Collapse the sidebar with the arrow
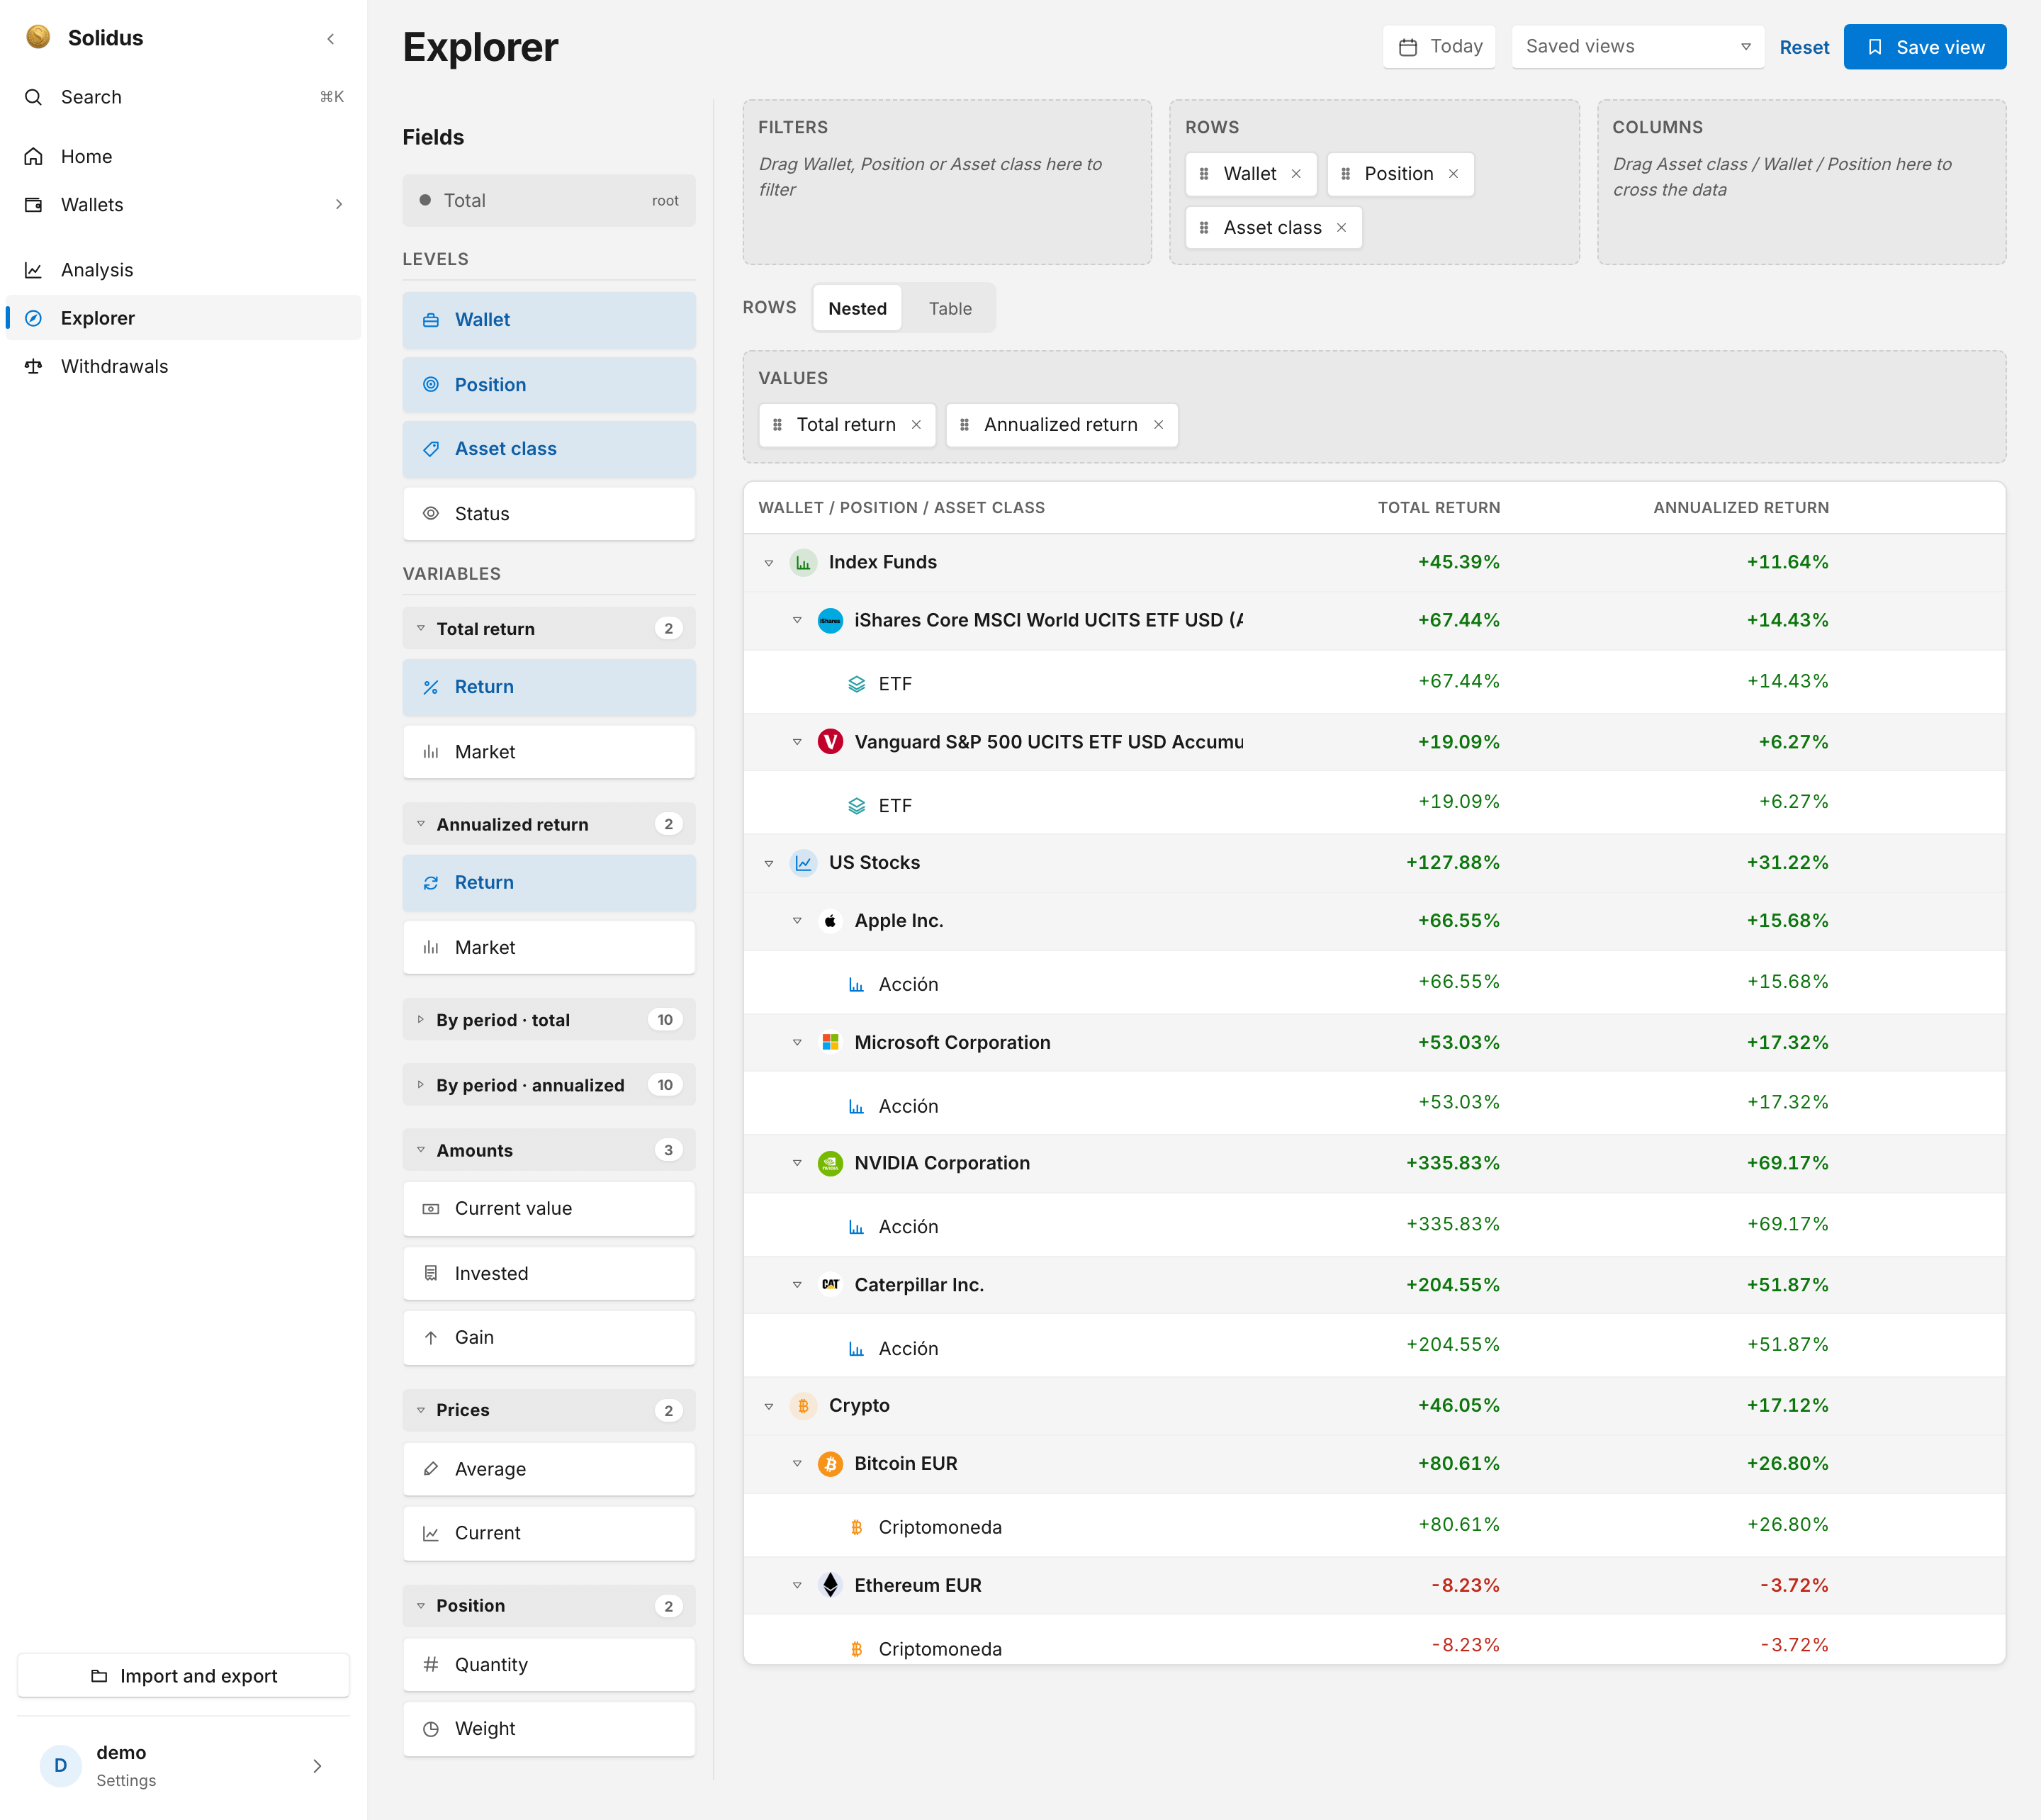The width and height of the screenshot is (2041, 1820). [x=331, y=38]
